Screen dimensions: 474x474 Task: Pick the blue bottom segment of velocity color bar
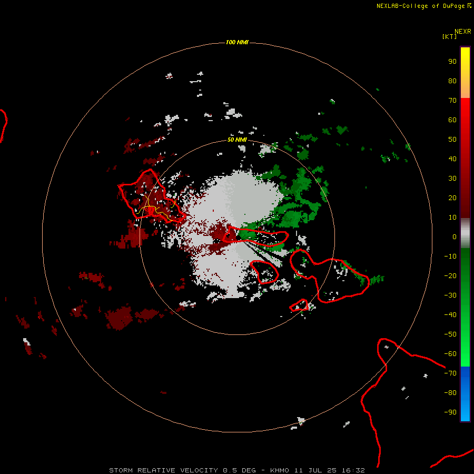(x=465, y=394)
